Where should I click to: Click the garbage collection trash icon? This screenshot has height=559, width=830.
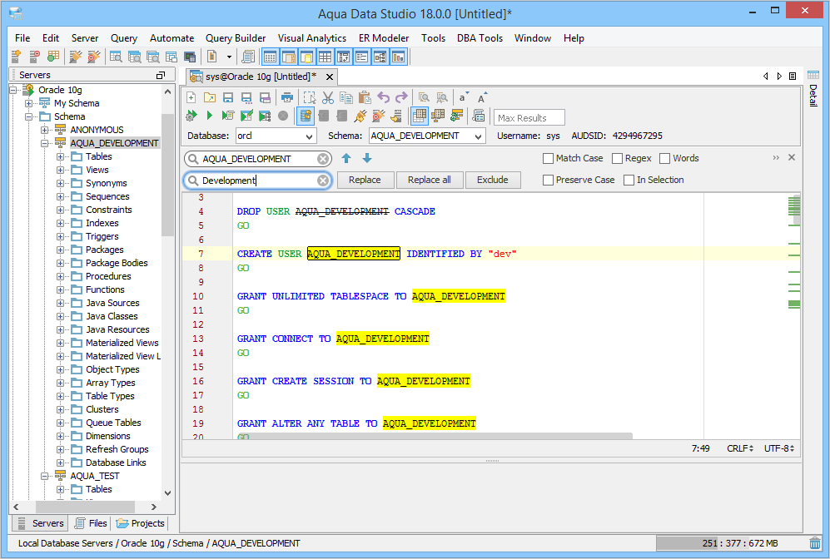click(x=815, y=543)
